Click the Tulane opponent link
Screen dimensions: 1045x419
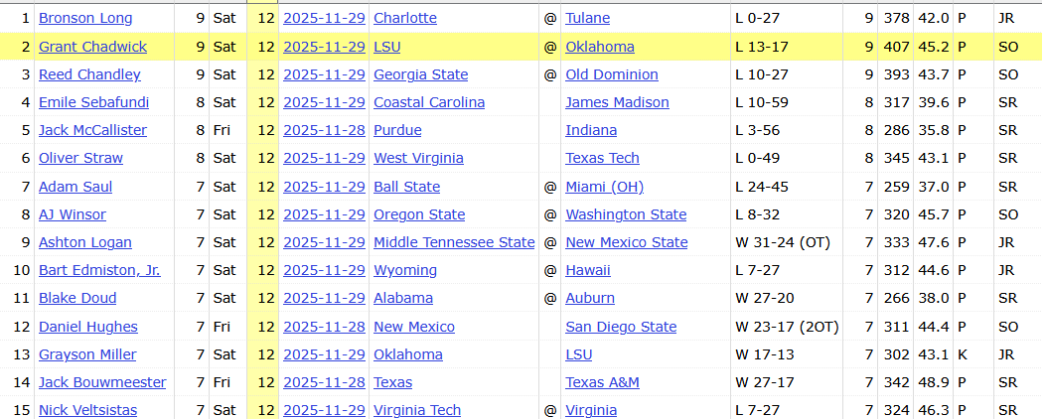[587, 18]
